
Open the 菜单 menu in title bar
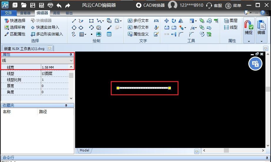pos(233,6)
